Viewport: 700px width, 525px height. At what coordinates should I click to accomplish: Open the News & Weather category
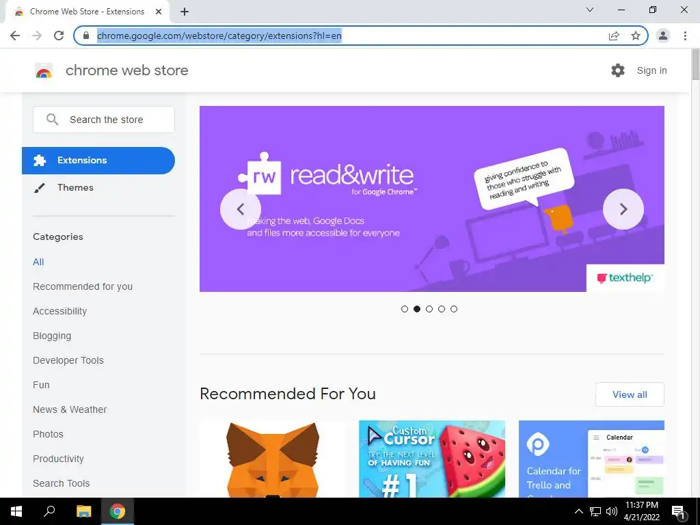point(70,409)
